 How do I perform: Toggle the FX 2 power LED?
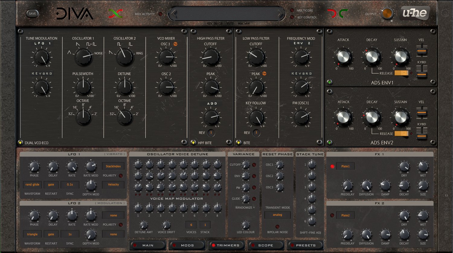click(x=332, y=215)
